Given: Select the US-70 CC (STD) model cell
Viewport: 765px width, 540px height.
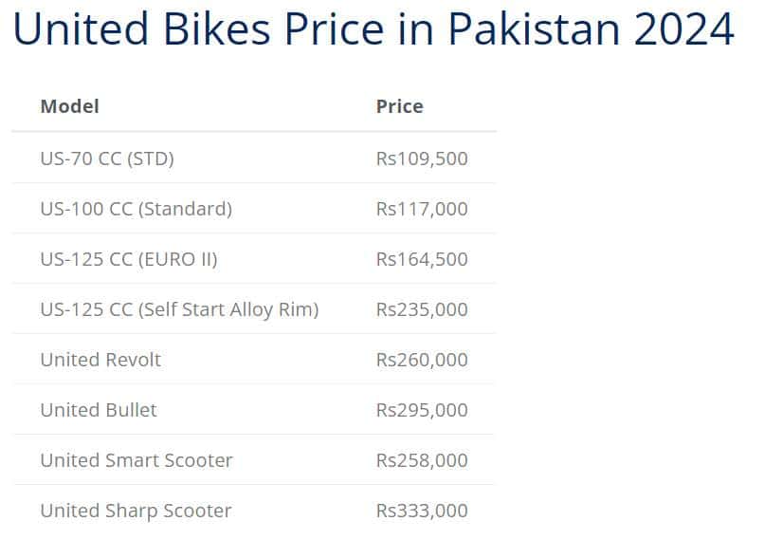Looking at the screenshot, I should 107,158.
